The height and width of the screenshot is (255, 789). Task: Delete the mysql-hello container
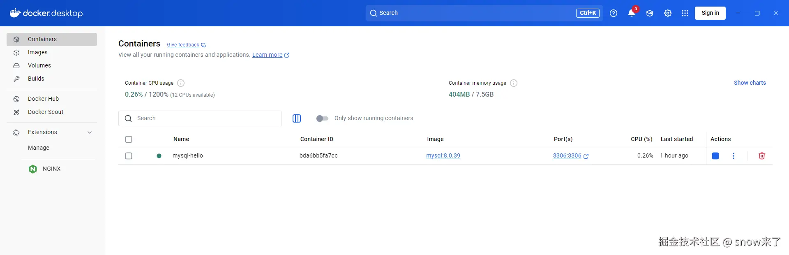762,156
